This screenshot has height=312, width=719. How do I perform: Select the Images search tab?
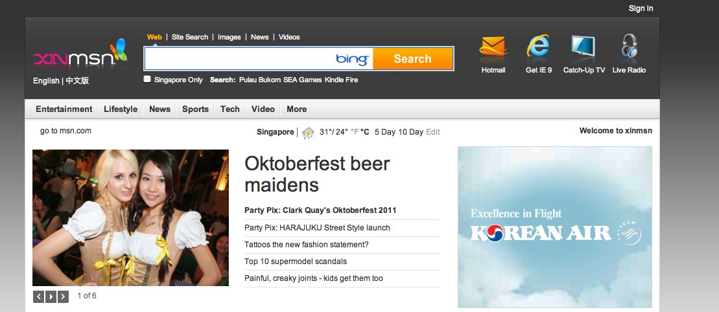click(x=230, y=37)
